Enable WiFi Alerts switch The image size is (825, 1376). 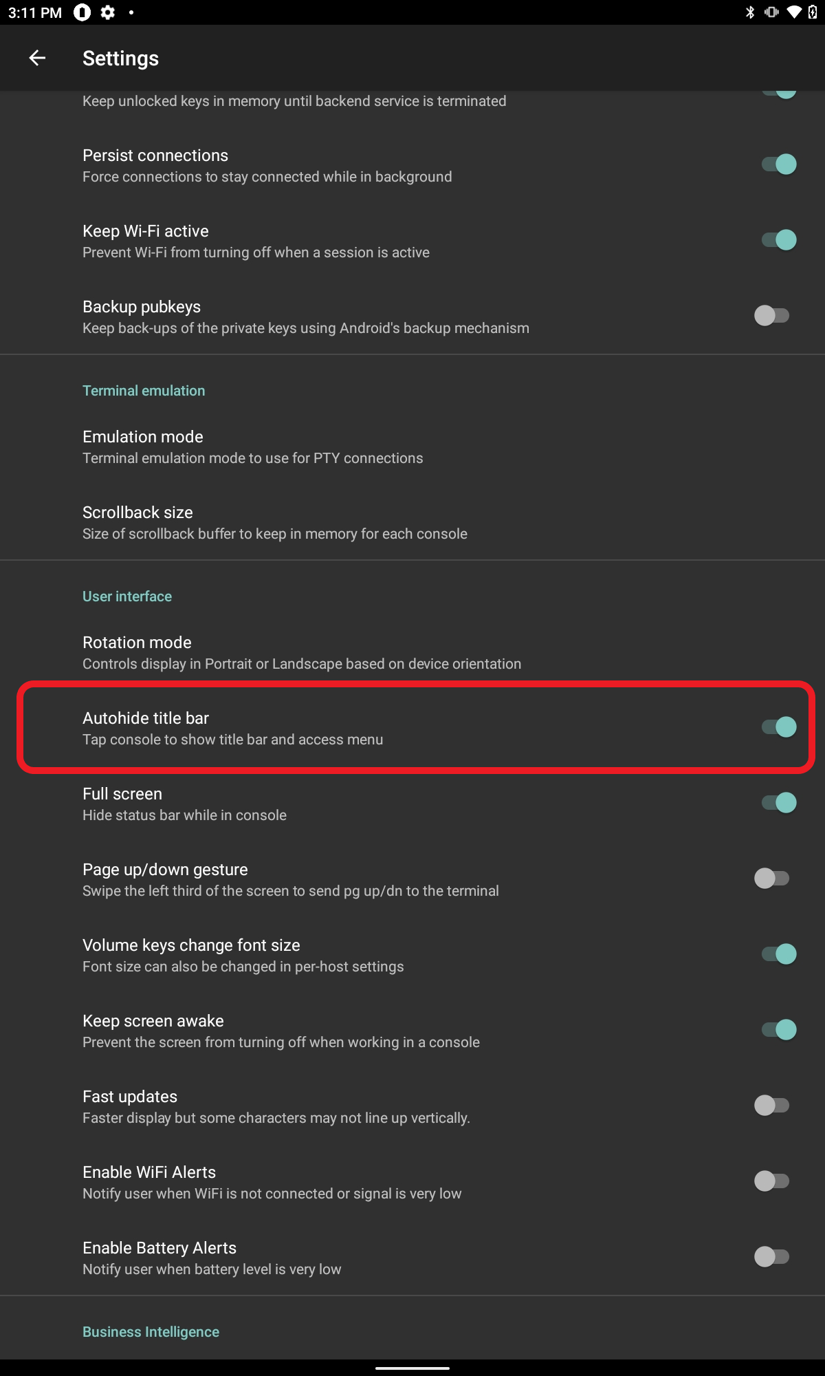772,1181
